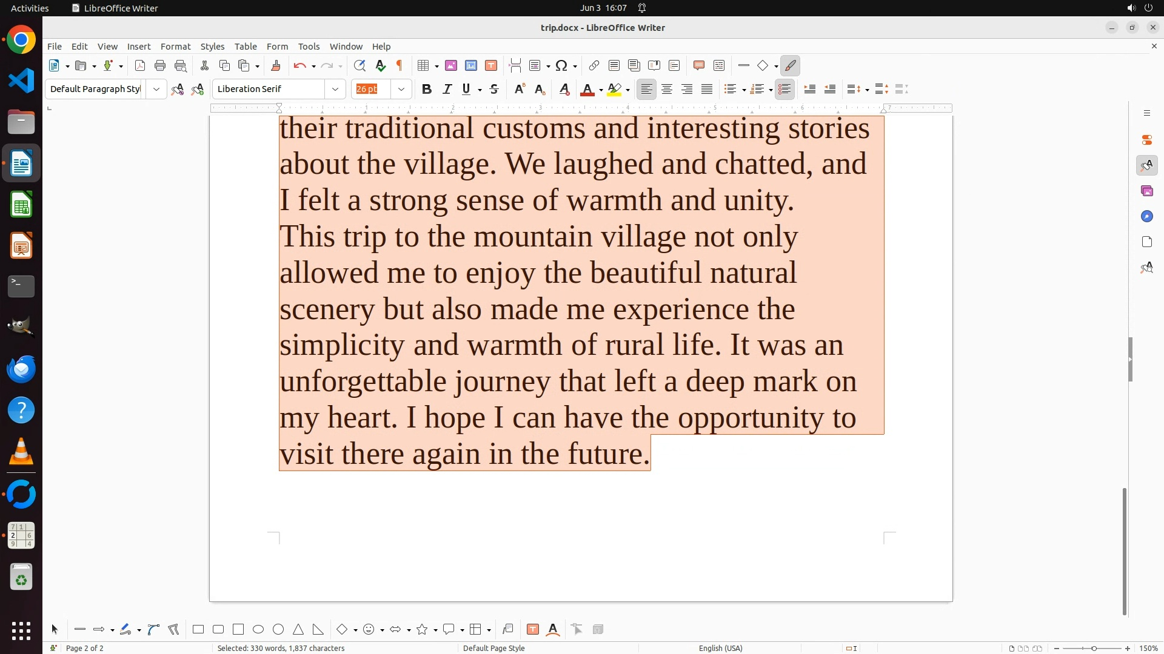Image resolution: width=1164 pixels, height=654 pixels.
Task: Click Clone Formatting paintbrush icon
Action: [x=276, y=65]
